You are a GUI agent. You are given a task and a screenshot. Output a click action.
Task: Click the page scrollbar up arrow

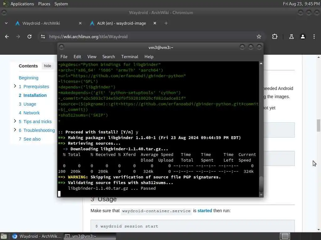318,57
